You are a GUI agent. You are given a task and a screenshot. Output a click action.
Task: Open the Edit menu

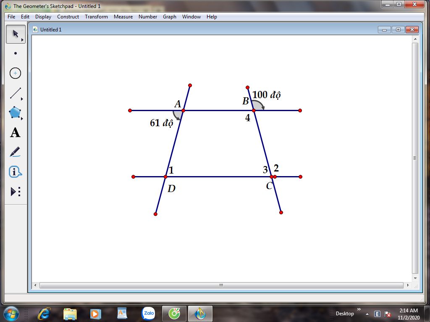pyautogui.click(x=25, y=17)
